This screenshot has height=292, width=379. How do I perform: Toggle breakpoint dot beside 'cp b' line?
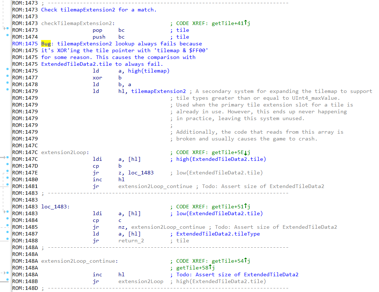tap(8, 164)
